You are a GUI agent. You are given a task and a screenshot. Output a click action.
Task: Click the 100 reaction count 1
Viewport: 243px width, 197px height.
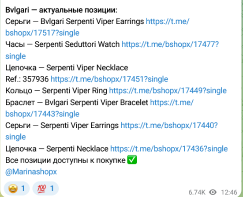(x=52, y=189)
